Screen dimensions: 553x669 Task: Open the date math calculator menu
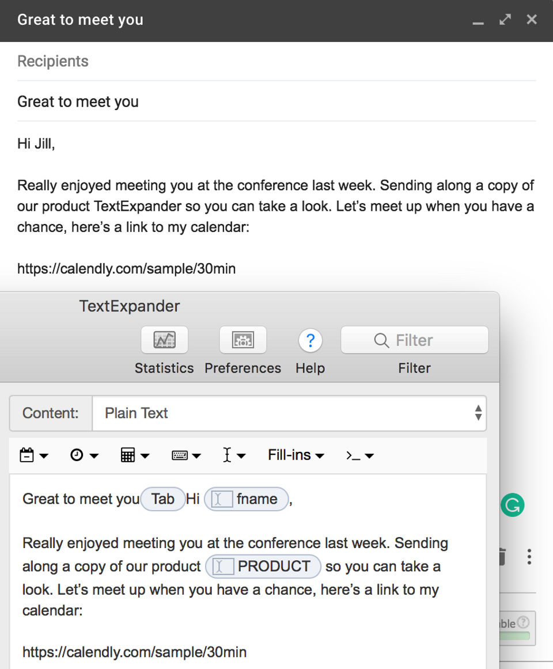135,455
